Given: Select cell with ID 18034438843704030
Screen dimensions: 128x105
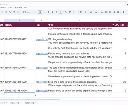Looking at the screenshot, I should coord(20,77).
